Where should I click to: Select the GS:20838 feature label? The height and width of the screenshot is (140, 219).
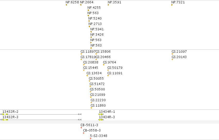click(x=91, y=62)
